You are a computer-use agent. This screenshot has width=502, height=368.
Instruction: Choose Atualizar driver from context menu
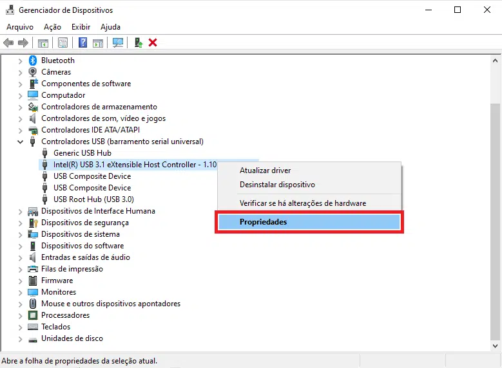[x=309, y=170]
